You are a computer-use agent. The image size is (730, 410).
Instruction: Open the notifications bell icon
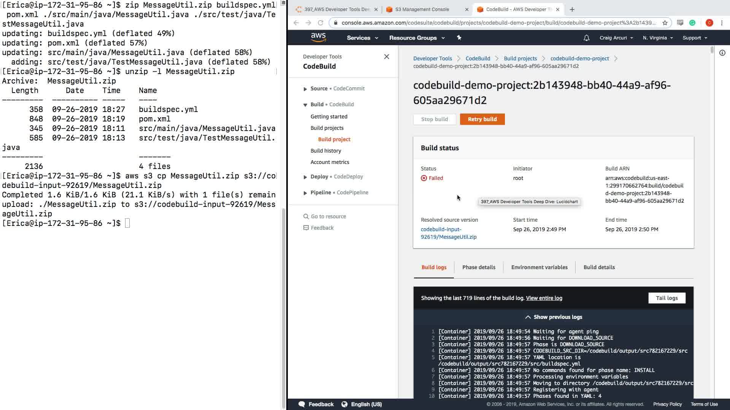coord(586,38)
